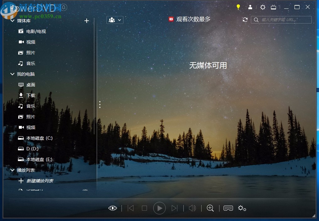
Task: Collapse the 播放列表 section
Action: point(12,170)
